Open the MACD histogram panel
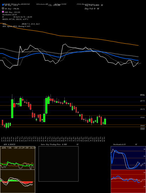146x193 pixels. tap(18, 181)
